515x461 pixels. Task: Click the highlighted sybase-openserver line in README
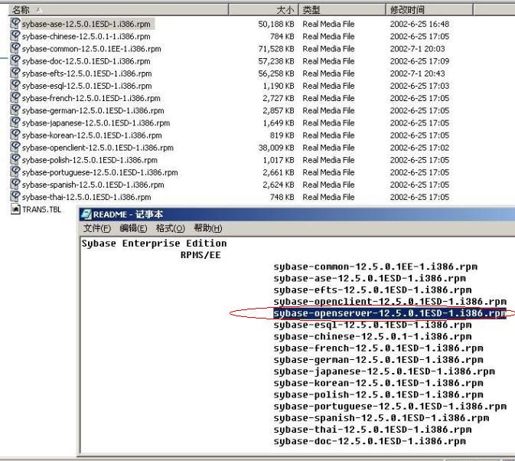390,313
